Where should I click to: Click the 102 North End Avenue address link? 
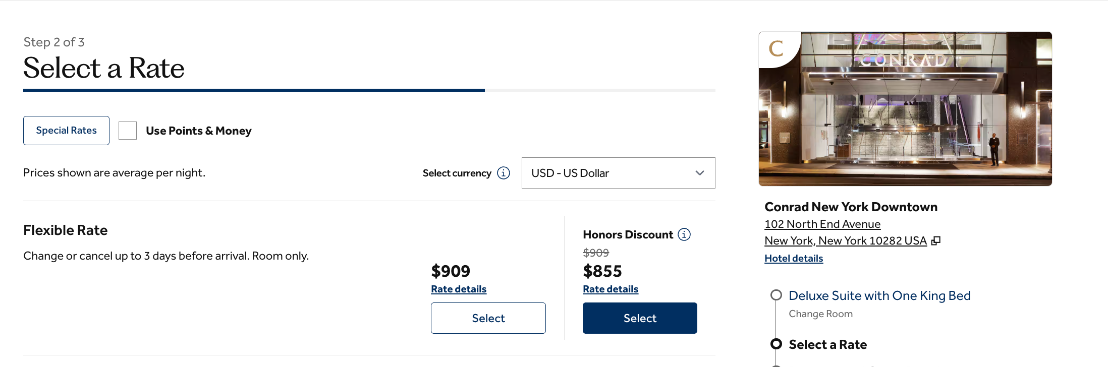pyautogui.click(x=822, y=224)
